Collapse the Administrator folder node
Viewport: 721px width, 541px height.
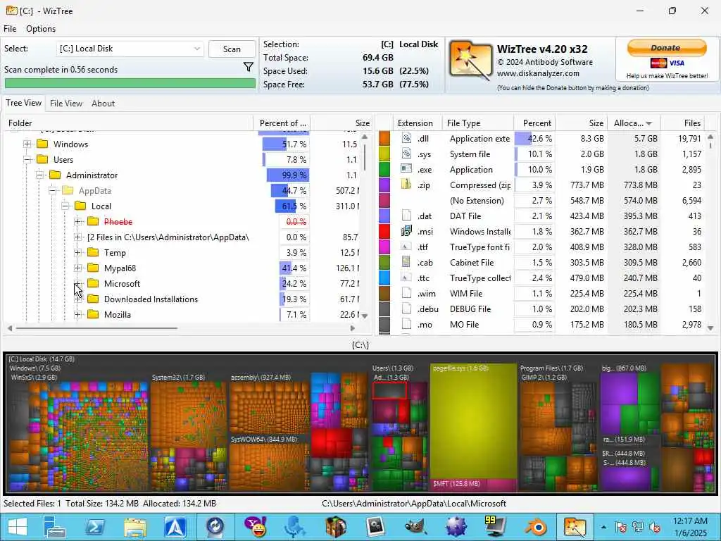tap(40, 175)
